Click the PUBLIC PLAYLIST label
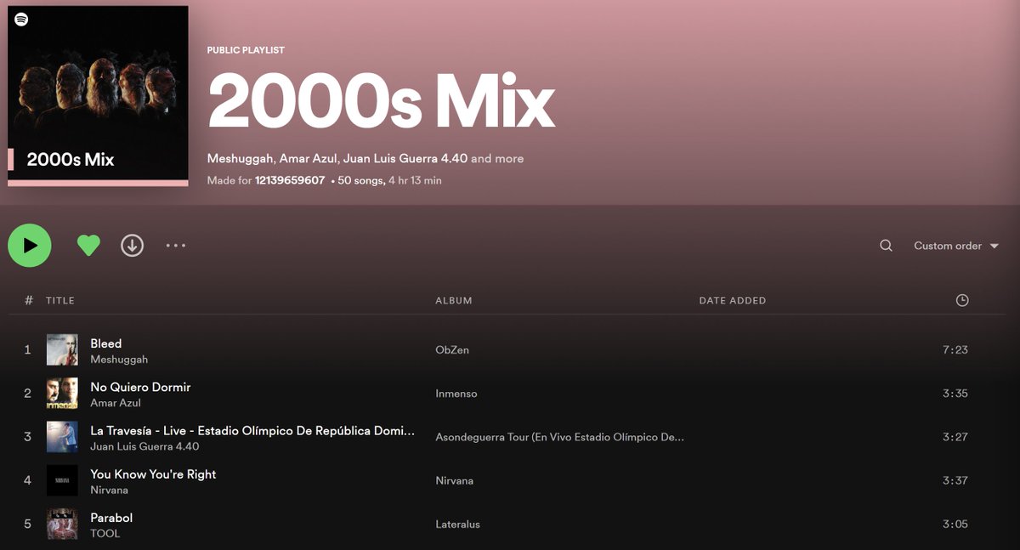Viewport: 1020px width, 550px height. click(x=246, y=50)
